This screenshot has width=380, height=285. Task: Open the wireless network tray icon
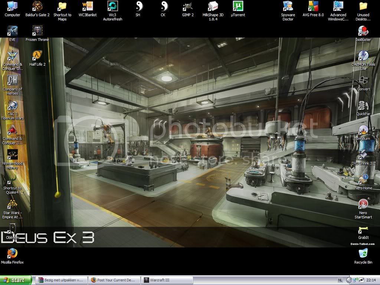(x=356, y=280)
